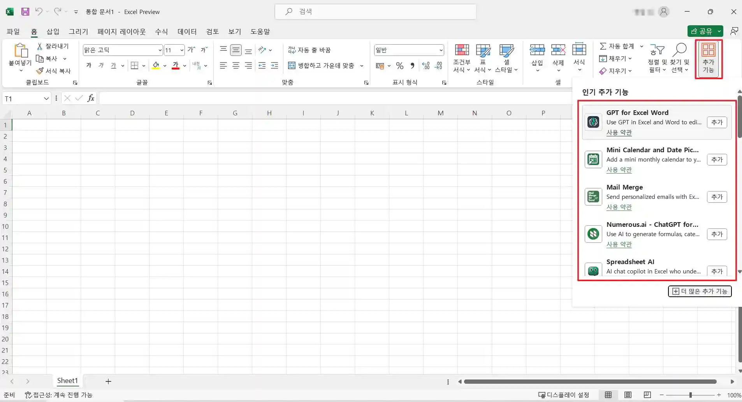742x402 pixels.
Task: Click More Add-ins (더 많은 추가 기능)
Action: pyautogui.click(x=700, y=291)
